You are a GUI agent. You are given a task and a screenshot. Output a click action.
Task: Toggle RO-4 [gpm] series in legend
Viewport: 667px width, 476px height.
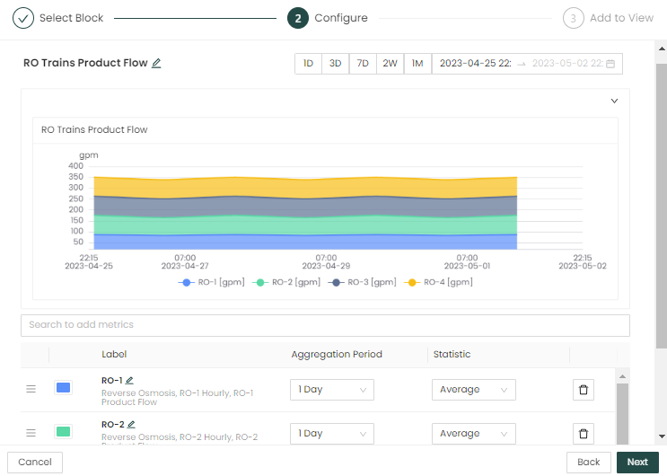[x=439, y=282]
